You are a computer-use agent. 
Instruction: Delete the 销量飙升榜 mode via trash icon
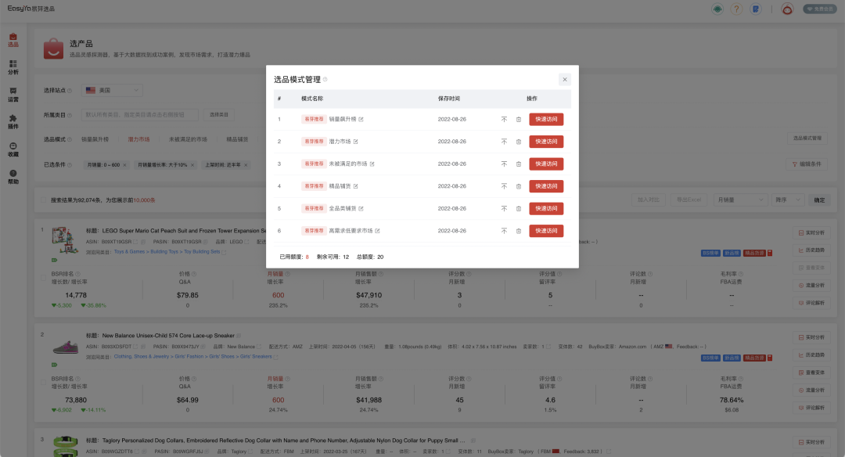coord(519,120)
